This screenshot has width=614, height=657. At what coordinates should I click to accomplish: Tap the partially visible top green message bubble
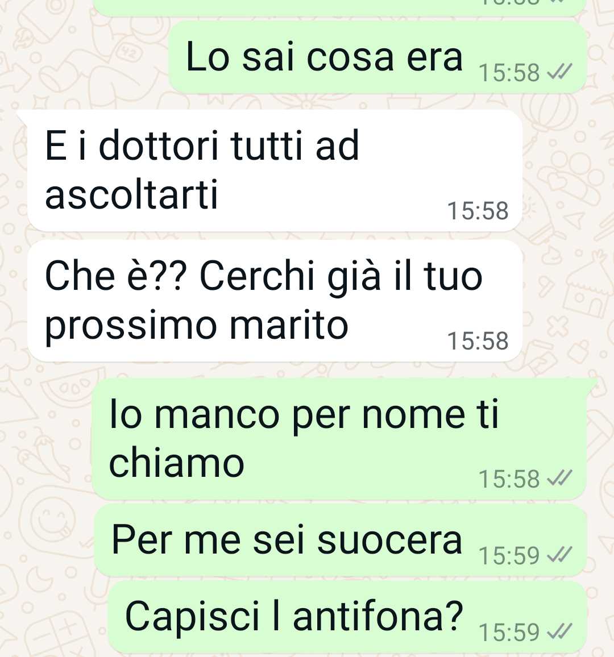coord(339,7)
